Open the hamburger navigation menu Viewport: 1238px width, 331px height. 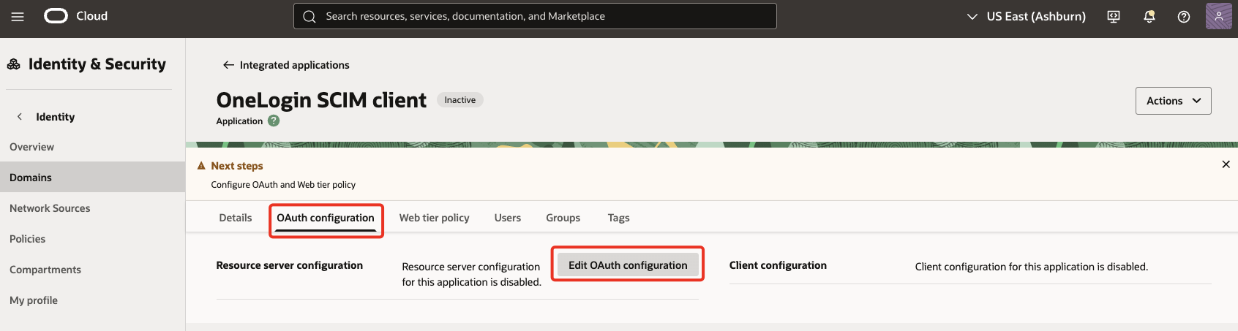18,16
